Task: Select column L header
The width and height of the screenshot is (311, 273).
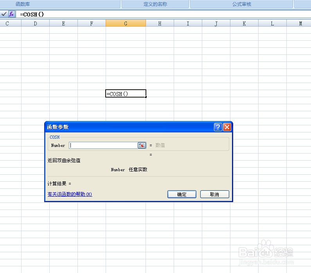Action: (273, 23)
